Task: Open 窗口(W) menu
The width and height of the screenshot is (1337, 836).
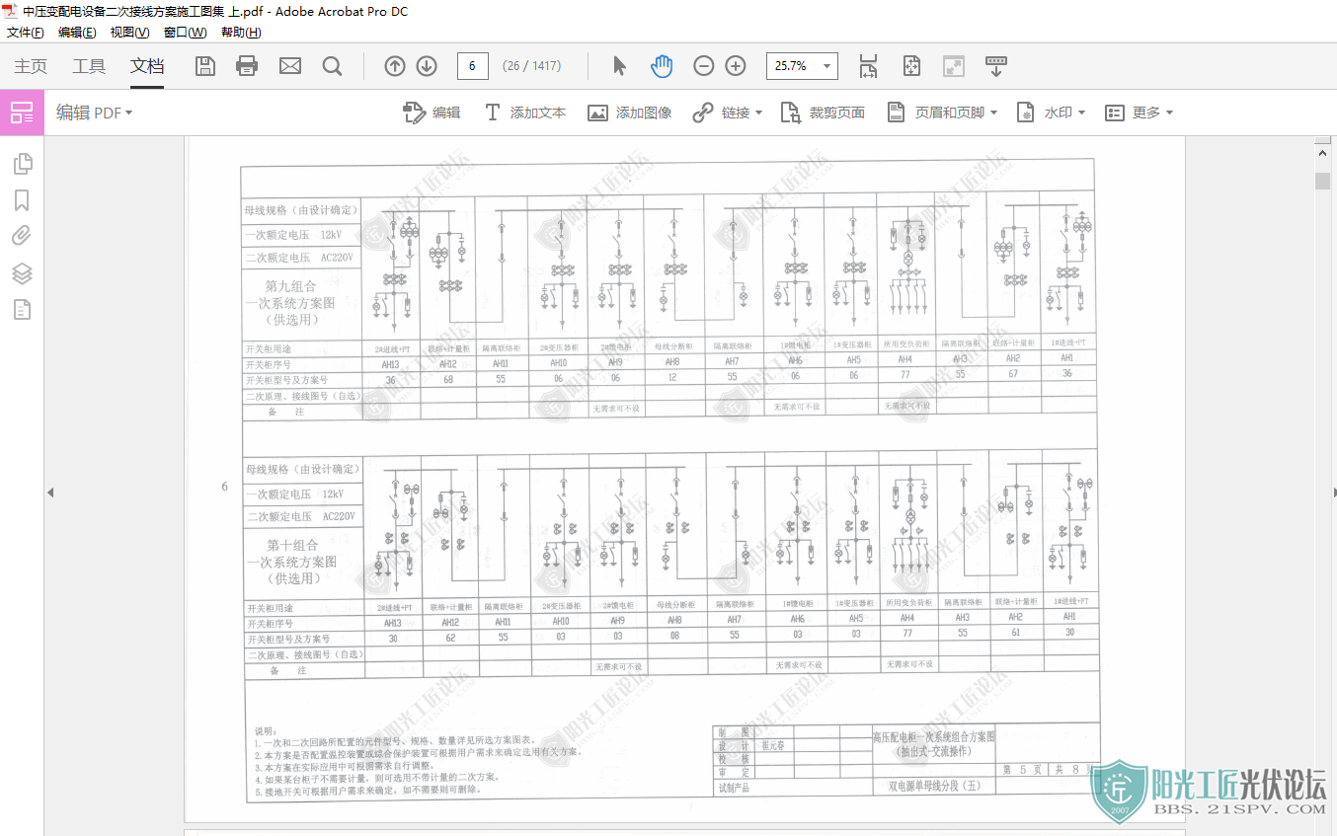Action: click(x=185, y=33)
